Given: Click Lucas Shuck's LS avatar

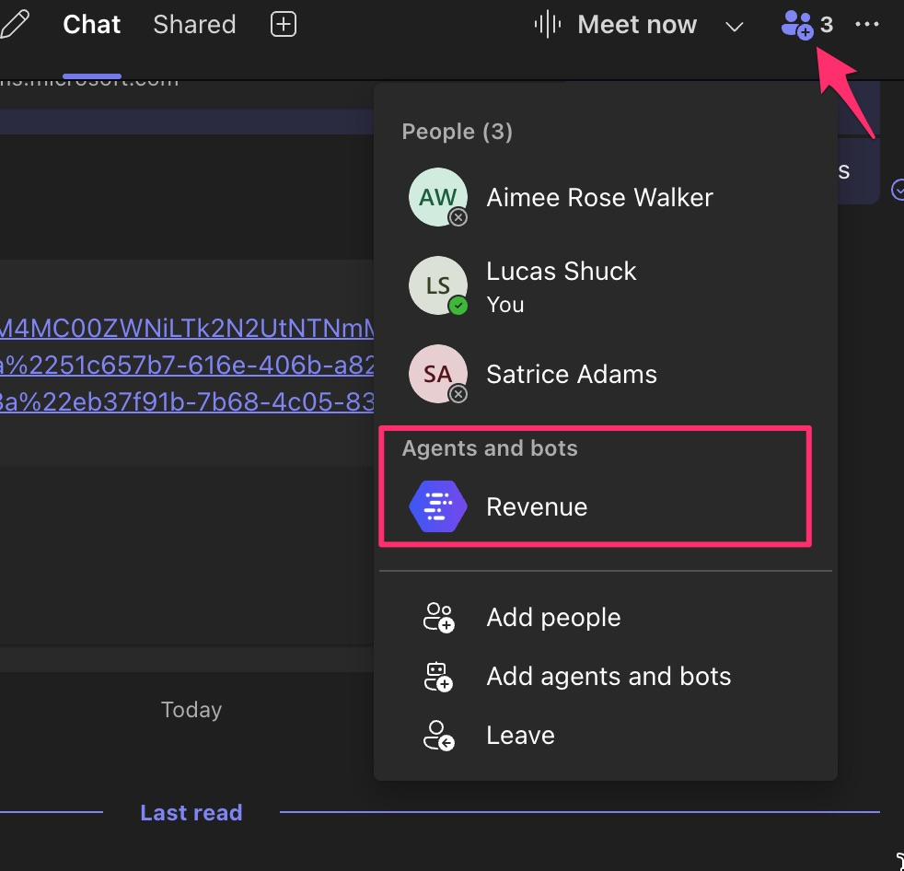Looking at the screenshot, I should [x=438, y=285].
